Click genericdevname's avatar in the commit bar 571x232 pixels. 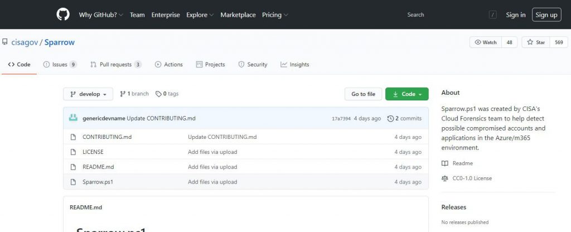click(x=73, y=118)
